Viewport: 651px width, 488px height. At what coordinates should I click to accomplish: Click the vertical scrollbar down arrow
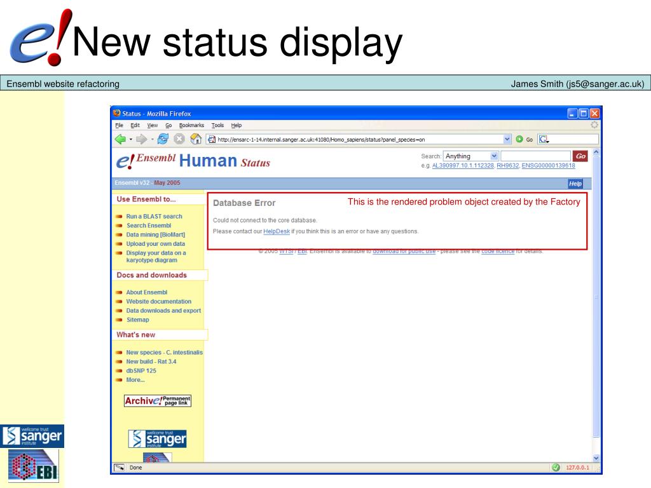pyautogui.click(x=596, y=458)
